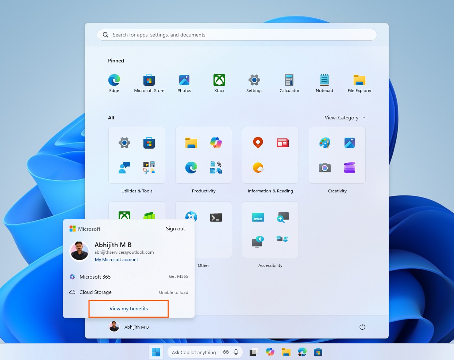Open the View: Category dropdown
Screen dimensions: 454x360
(x=345, y=118)
